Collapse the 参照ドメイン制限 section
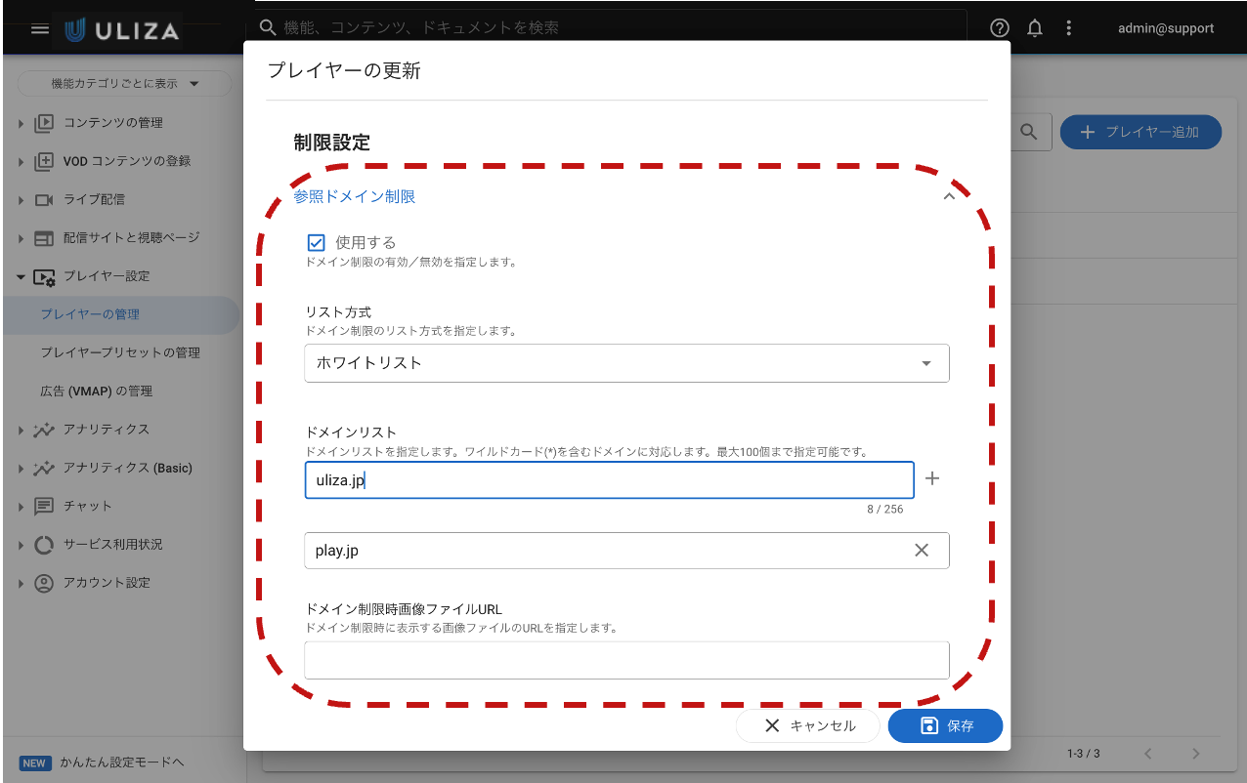 tap(949, 195)
